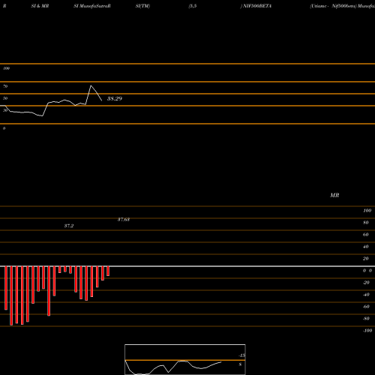Click the 100 label on right MR axis
Image resolution: width=375 pixels, height=375 pixels.
(367, 211)
